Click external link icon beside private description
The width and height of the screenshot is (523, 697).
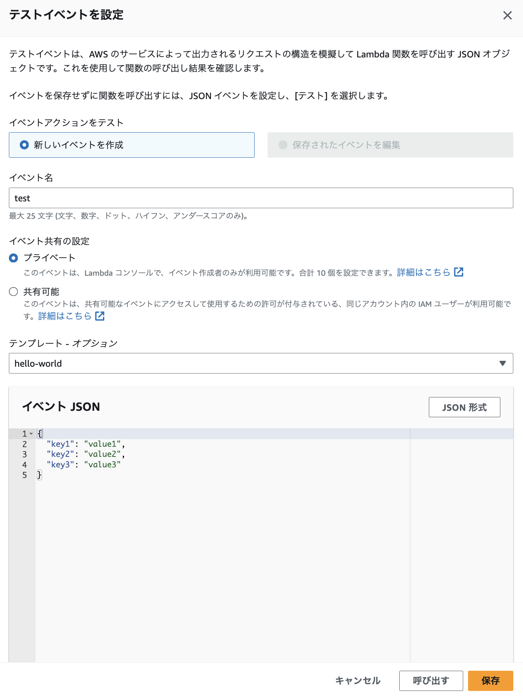[x=459, y=272]
